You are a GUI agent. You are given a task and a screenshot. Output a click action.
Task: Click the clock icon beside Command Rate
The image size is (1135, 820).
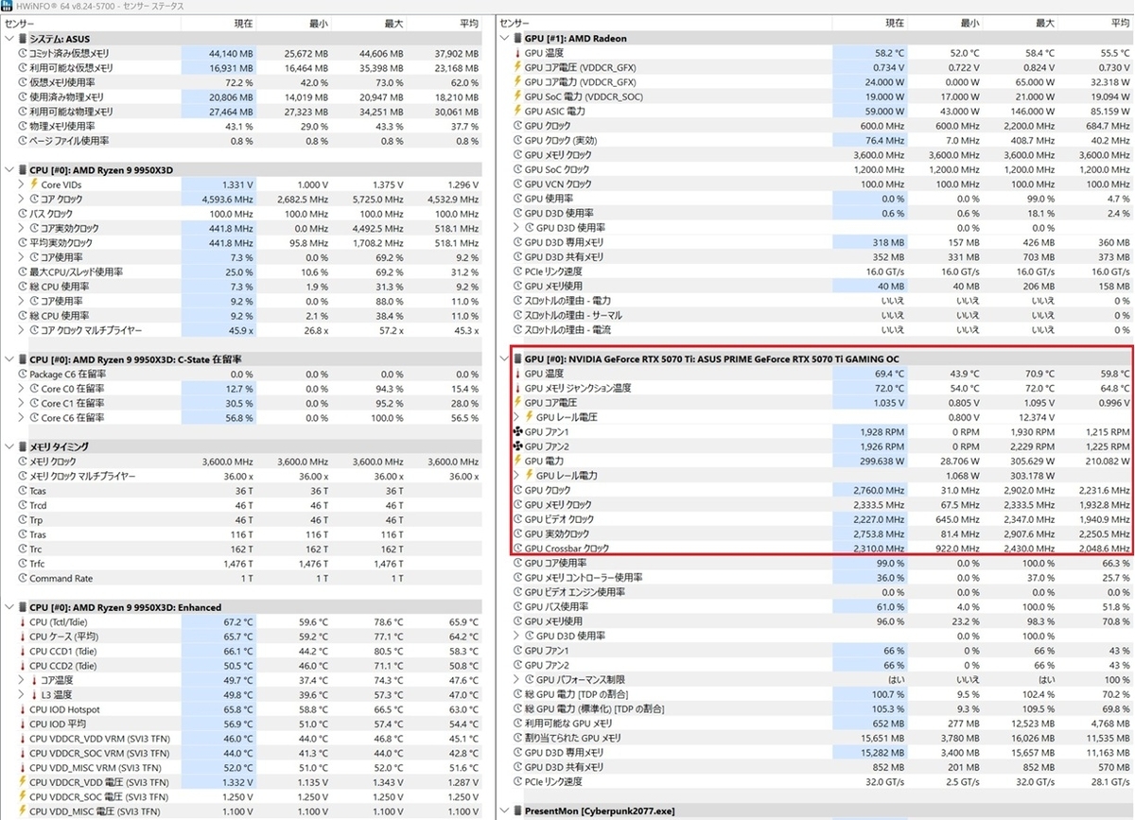coord(22,579)
